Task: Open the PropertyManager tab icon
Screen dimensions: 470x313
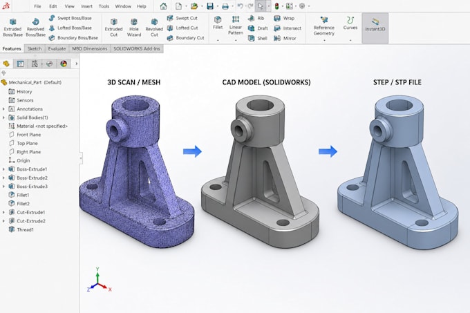Action: (x=20, y=64)
